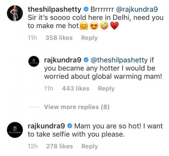Open the @theshilpashetty mention link
Viewport: 169px width, 156px height.
click(x=119, y=60)
